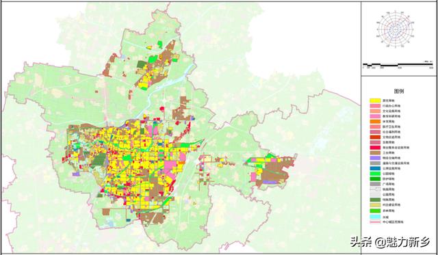The height and width of the screenshot is (255, 438).
Task: Click the large pink block in the central city
Action: pyautogui.click(x=170, y=165)
